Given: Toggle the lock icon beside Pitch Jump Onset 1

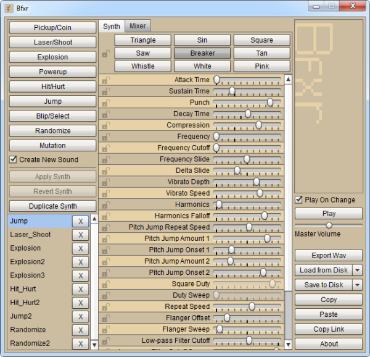Looking at the screenshot, I should [105, 250].
